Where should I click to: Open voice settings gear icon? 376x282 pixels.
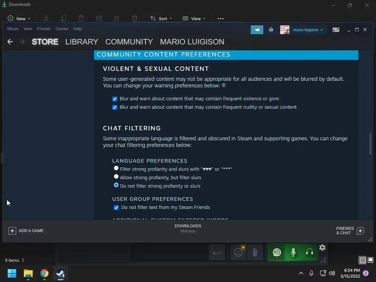[322, 247]
